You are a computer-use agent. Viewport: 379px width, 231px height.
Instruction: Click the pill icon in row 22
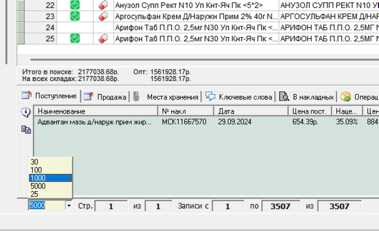[103, 5]
